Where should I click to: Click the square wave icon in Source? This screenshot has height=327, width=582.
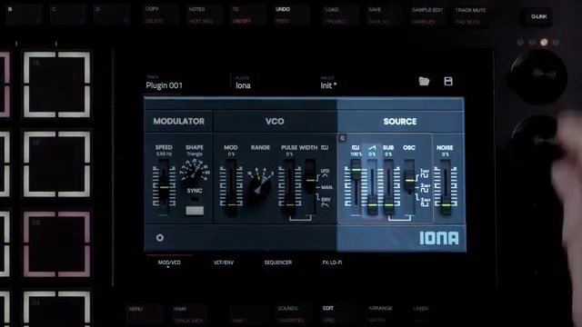coord(356,147)
